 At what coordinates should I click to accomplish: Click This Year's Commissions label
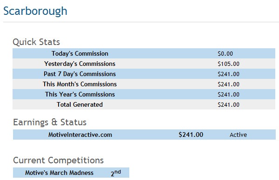pos(80,94)
